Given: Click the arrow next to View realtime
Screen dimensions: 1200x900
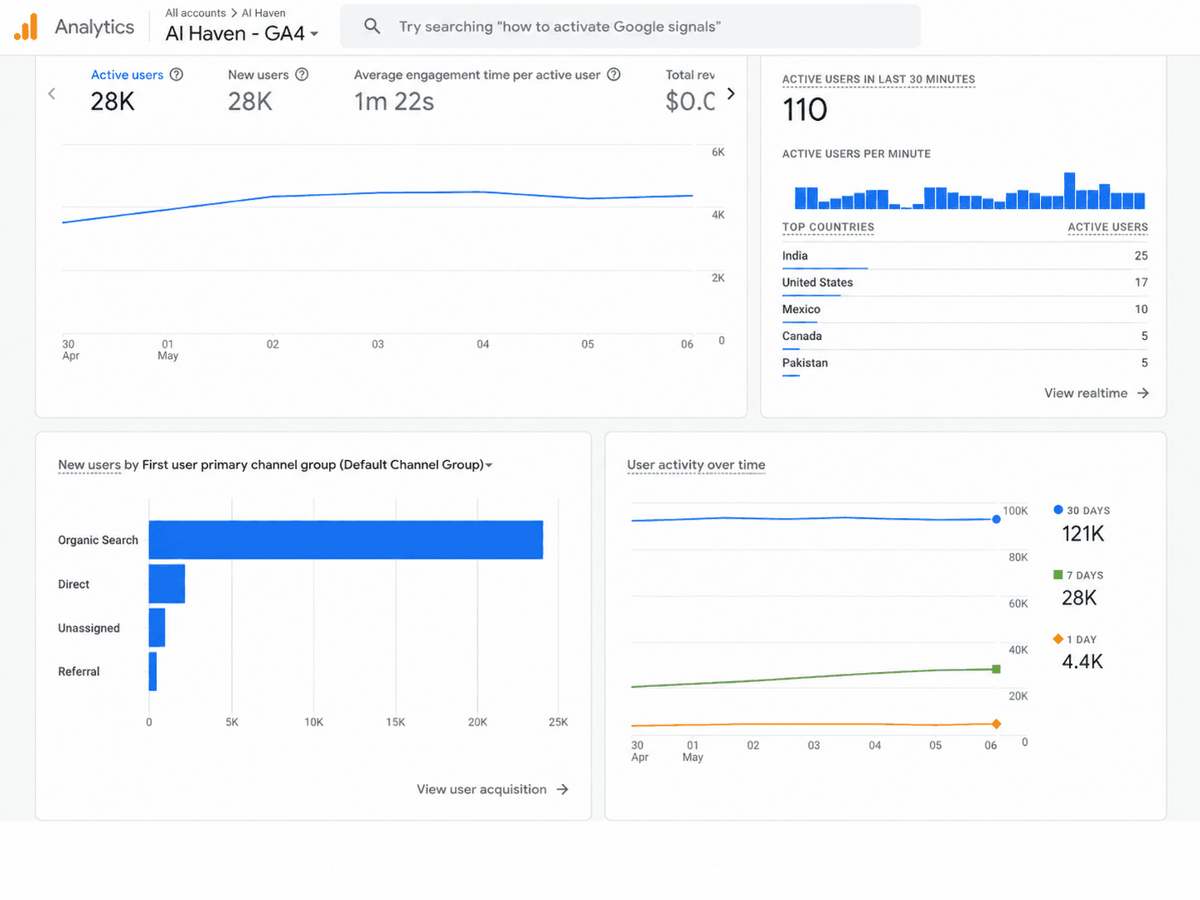Looking at the screenshot, I should 1143,393.
